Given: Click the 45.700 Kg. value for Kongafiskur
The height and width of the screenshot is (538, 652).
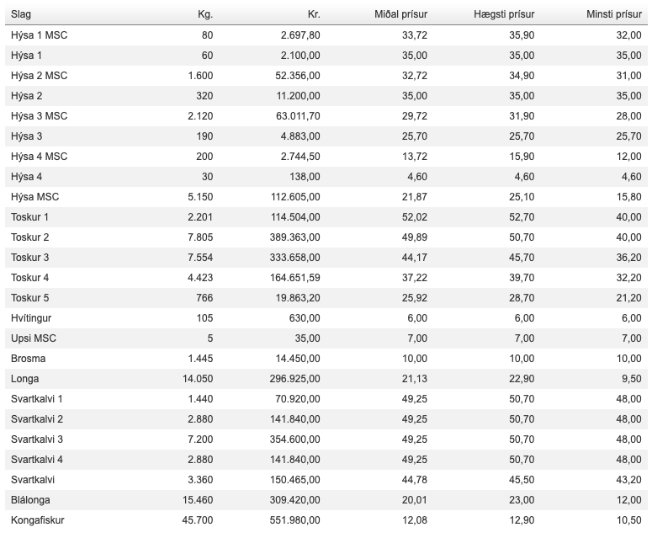Looking at the screenshot, I should tap(198, 520).
